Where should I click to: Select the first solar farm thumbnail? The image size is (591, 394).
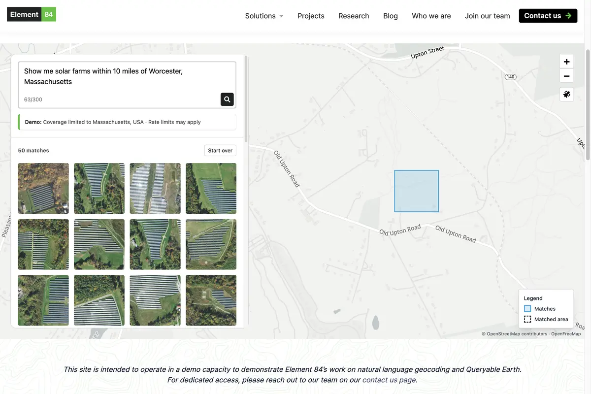(43, 188)
